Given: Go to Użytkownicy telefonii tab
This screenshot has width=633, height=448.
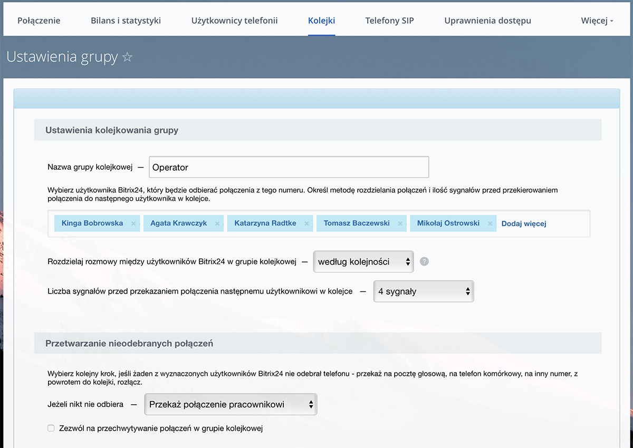Looking at the screenshot, I should tap(234, 21).
